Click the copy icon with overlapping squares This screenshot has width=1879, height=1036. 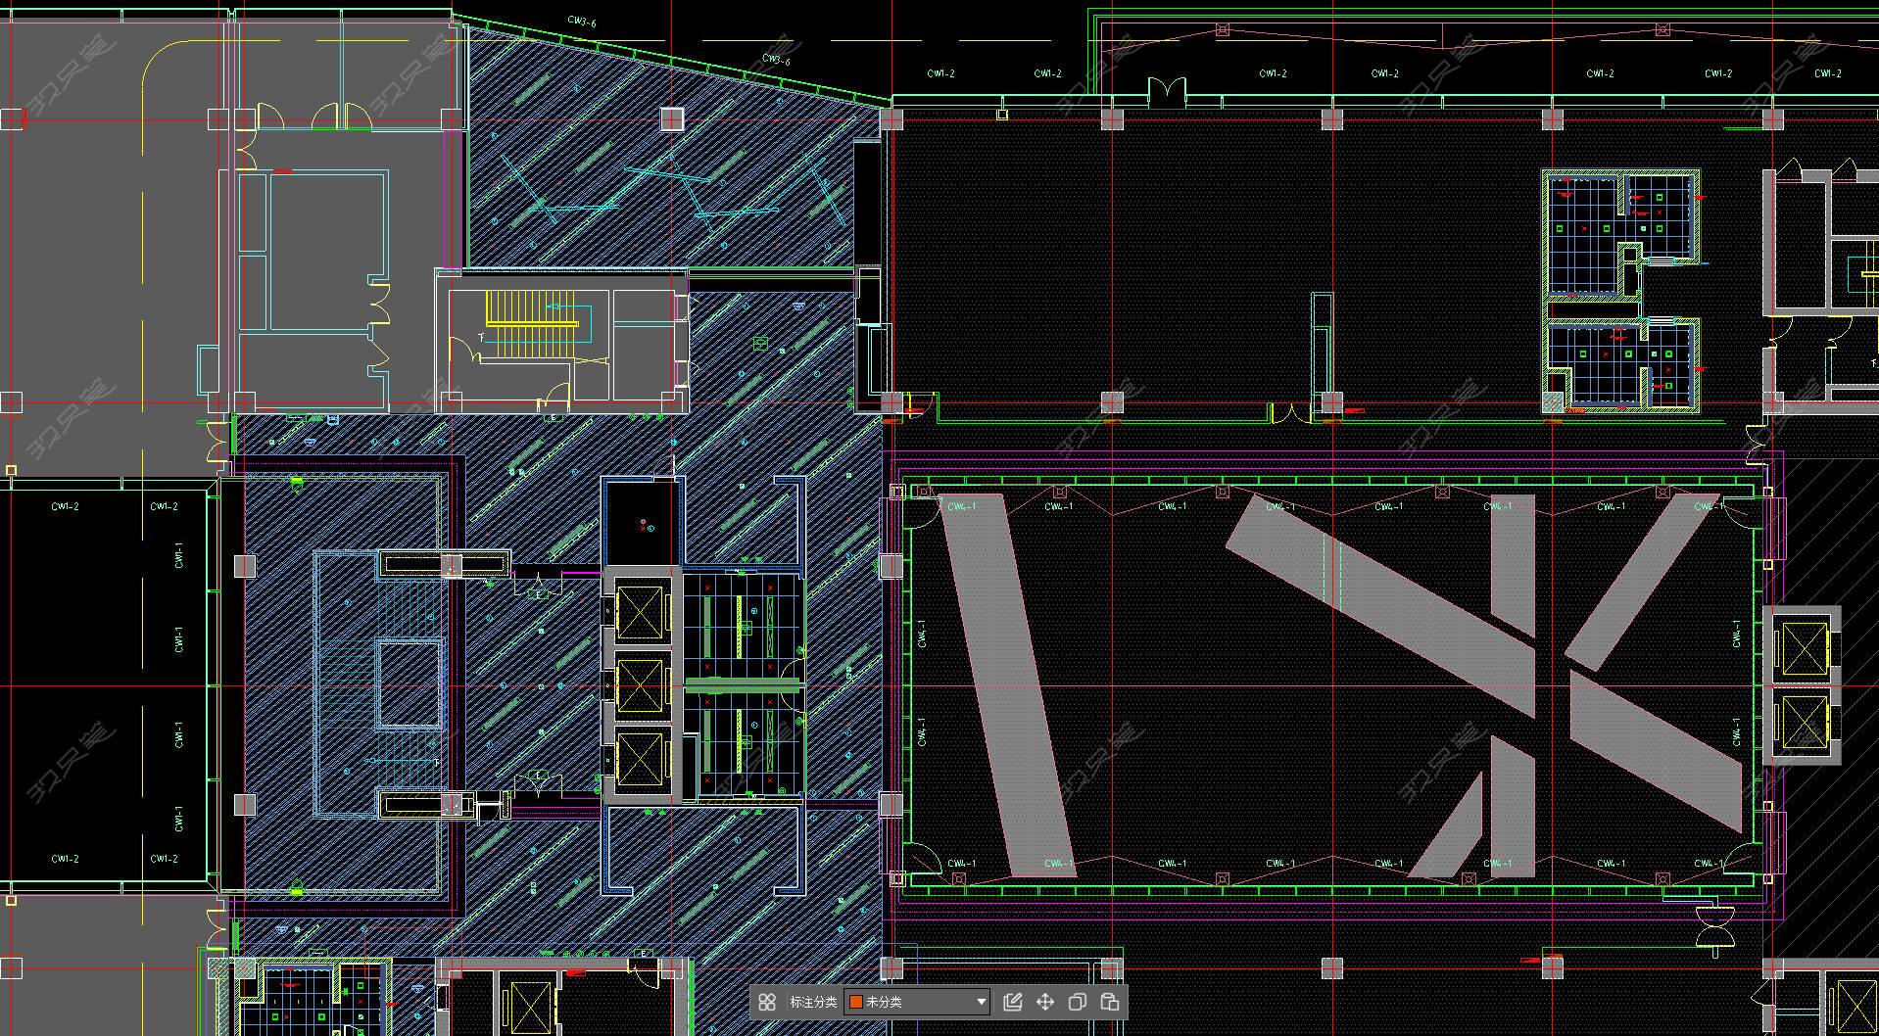pos(1077,1002)
